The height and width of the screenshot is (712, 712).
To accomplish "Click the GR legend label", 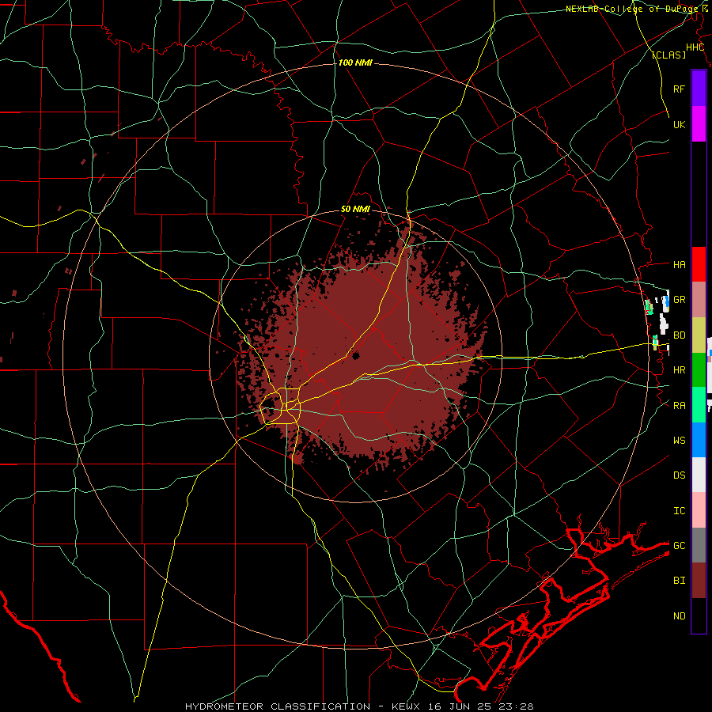I will point(679,300).
